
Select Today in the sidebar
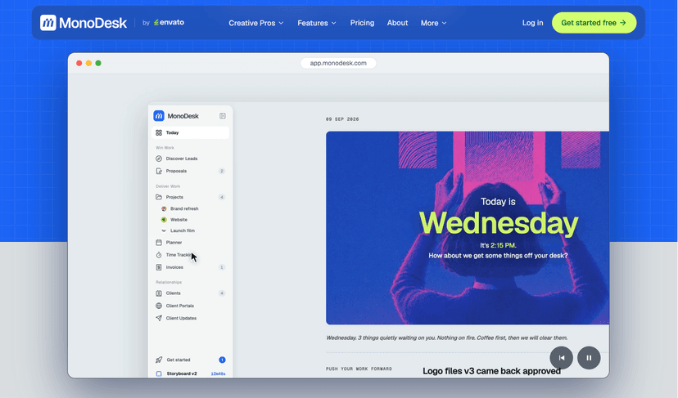191,132
